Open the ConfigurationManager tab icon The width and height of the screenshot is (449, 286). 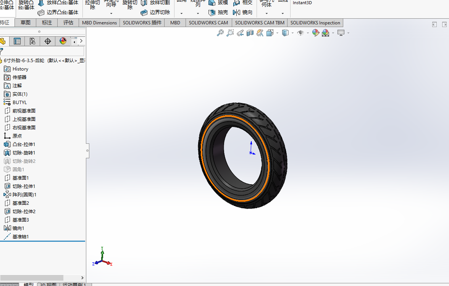[x=32, y=41]
